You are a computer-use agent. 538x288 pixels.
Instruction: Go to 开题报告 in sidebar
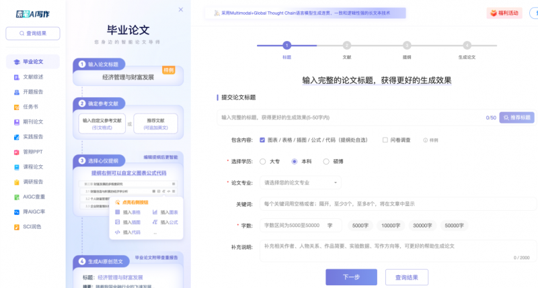click(x=33, y=92)
